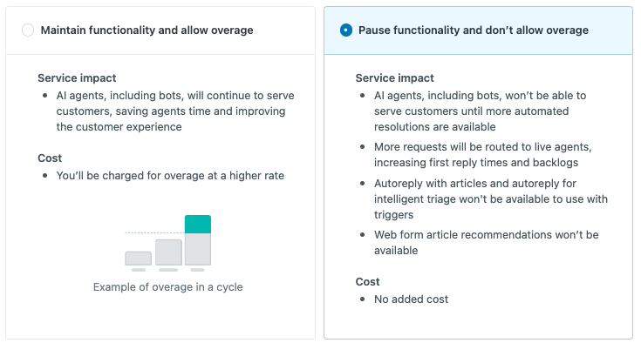The height and width of the screenshot is (343, 641).
Task: Select Pause functionality radio button
Action: click(346, 30)
